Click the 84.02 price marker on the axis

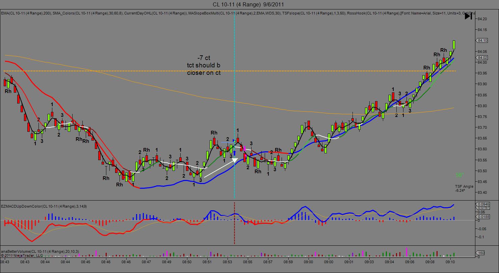pos(482,58)
